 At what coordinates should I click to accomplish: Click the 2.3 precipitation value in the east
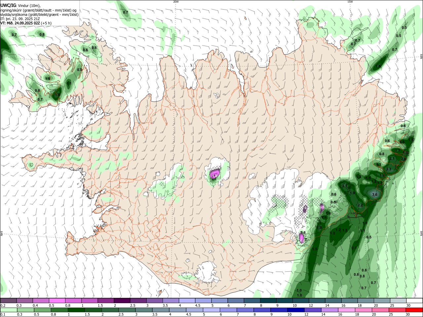(x=389, y=169)
